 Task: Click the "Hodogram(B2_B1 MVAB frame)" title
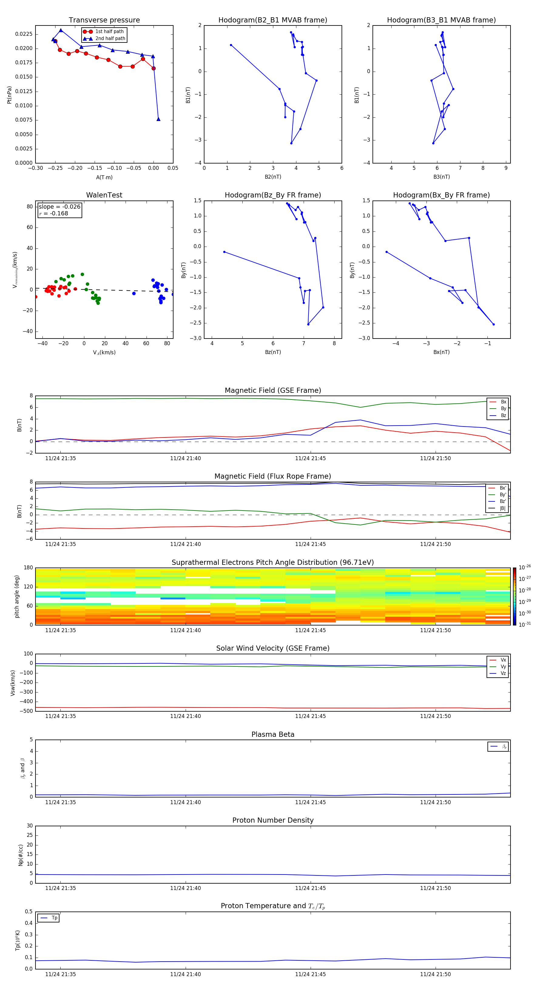tap(273, 20)
